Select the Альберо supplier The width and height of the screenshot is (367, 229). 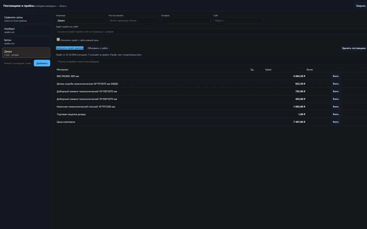click(x=26, y=30)
